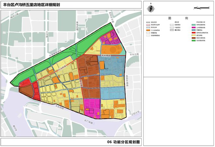Click the 图例 legend heading

178,18
